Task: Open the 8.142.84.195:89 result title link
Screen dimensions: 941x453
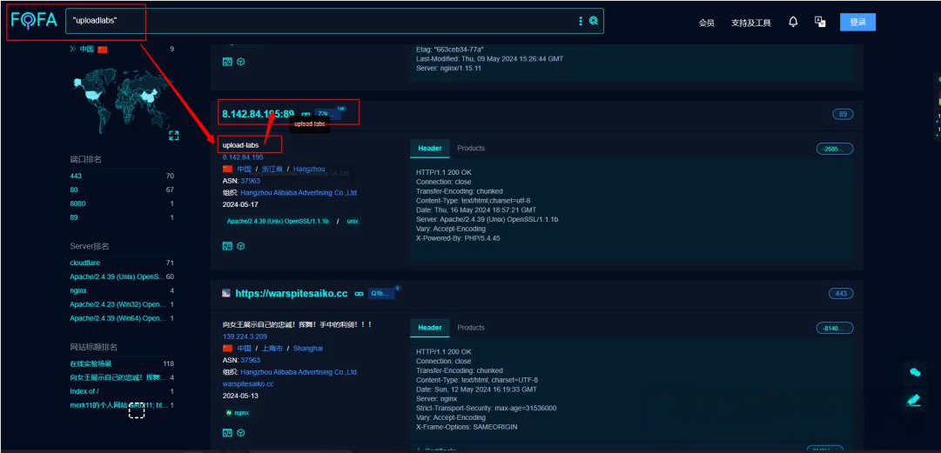Action: pyautogui.click(x=258, y=114)
